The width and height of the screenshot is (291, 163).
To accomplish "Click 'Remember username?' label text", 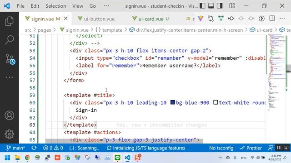I will click(169, 66).
